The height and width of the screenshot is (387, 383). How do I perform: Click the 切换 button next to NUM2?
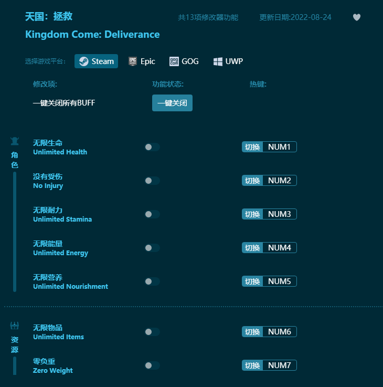tap(252, 181)
